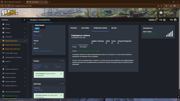Click the Запросить имущество building icon
The height and width of the screenshot is (101, 180).
point(3,69)
